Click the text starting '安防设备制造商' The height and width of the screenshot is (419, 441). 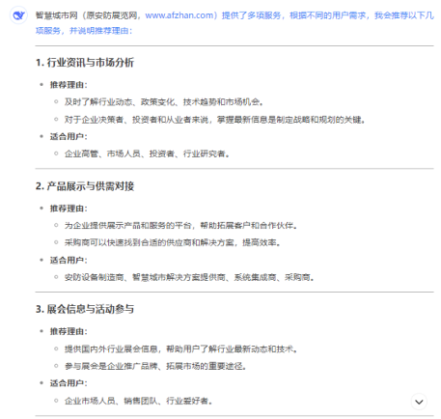coord(189,277)
